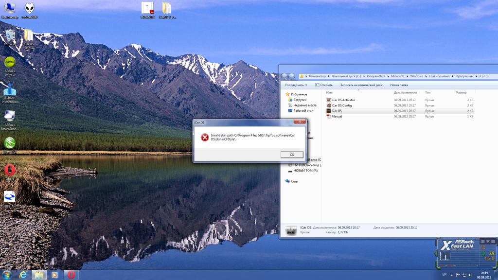This screenshot has width=498, height=280.
Task: Click the EN language indicator in the tray
Action: pos(444,275)
